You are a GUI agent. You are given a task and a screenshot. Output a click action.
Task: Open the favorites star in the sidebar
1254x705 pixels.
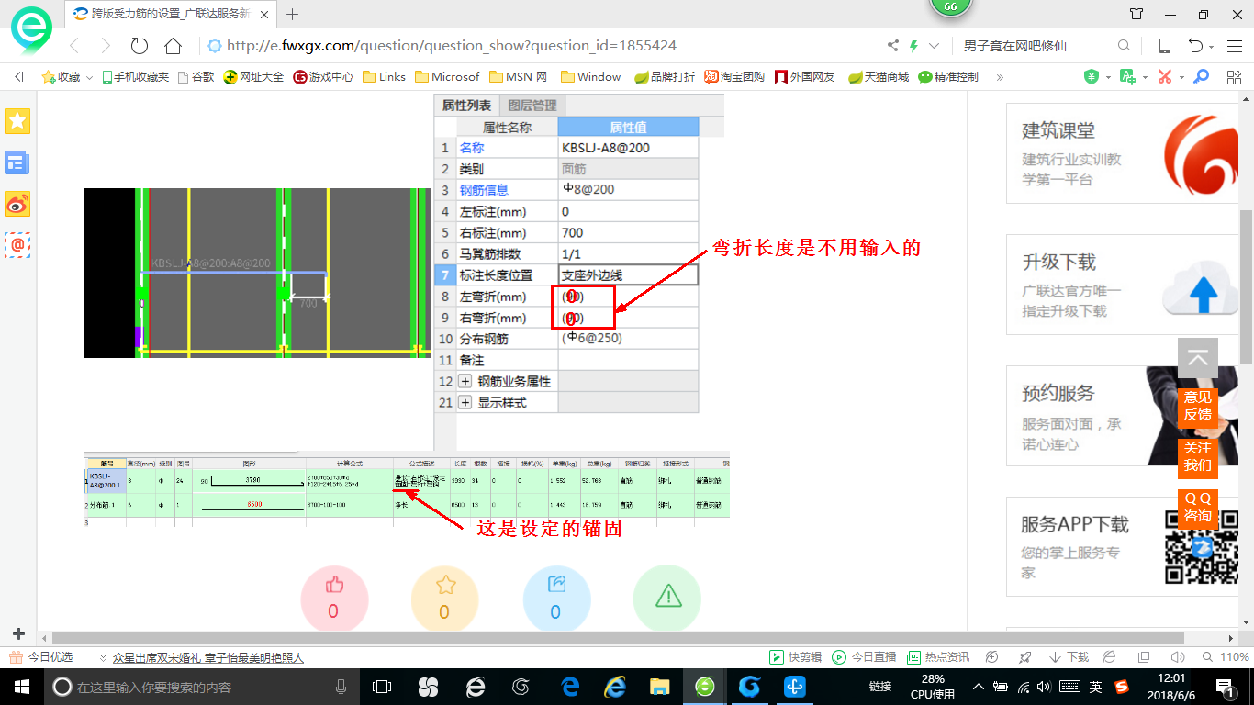tap(17, 120)
